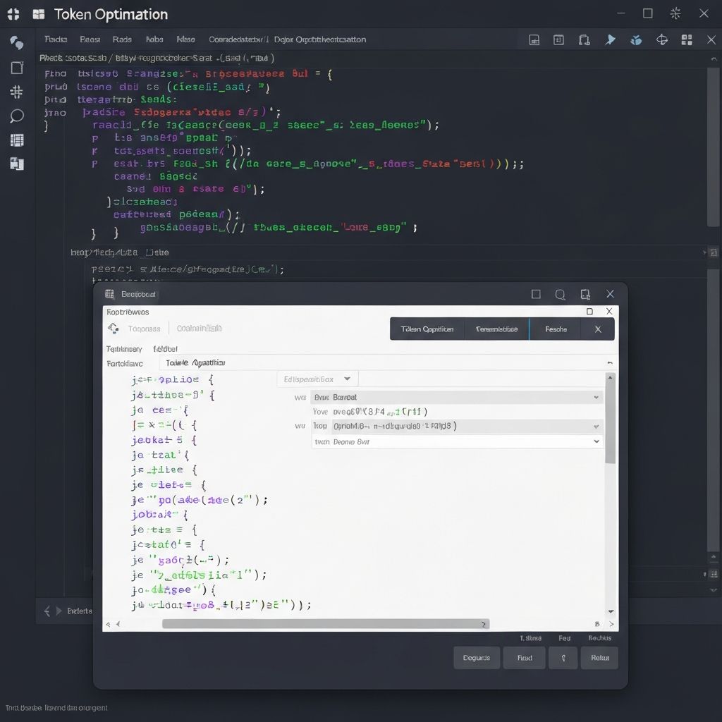Select the middle tab in dark tab strip

pyautogui.click(x=496, y=329)
